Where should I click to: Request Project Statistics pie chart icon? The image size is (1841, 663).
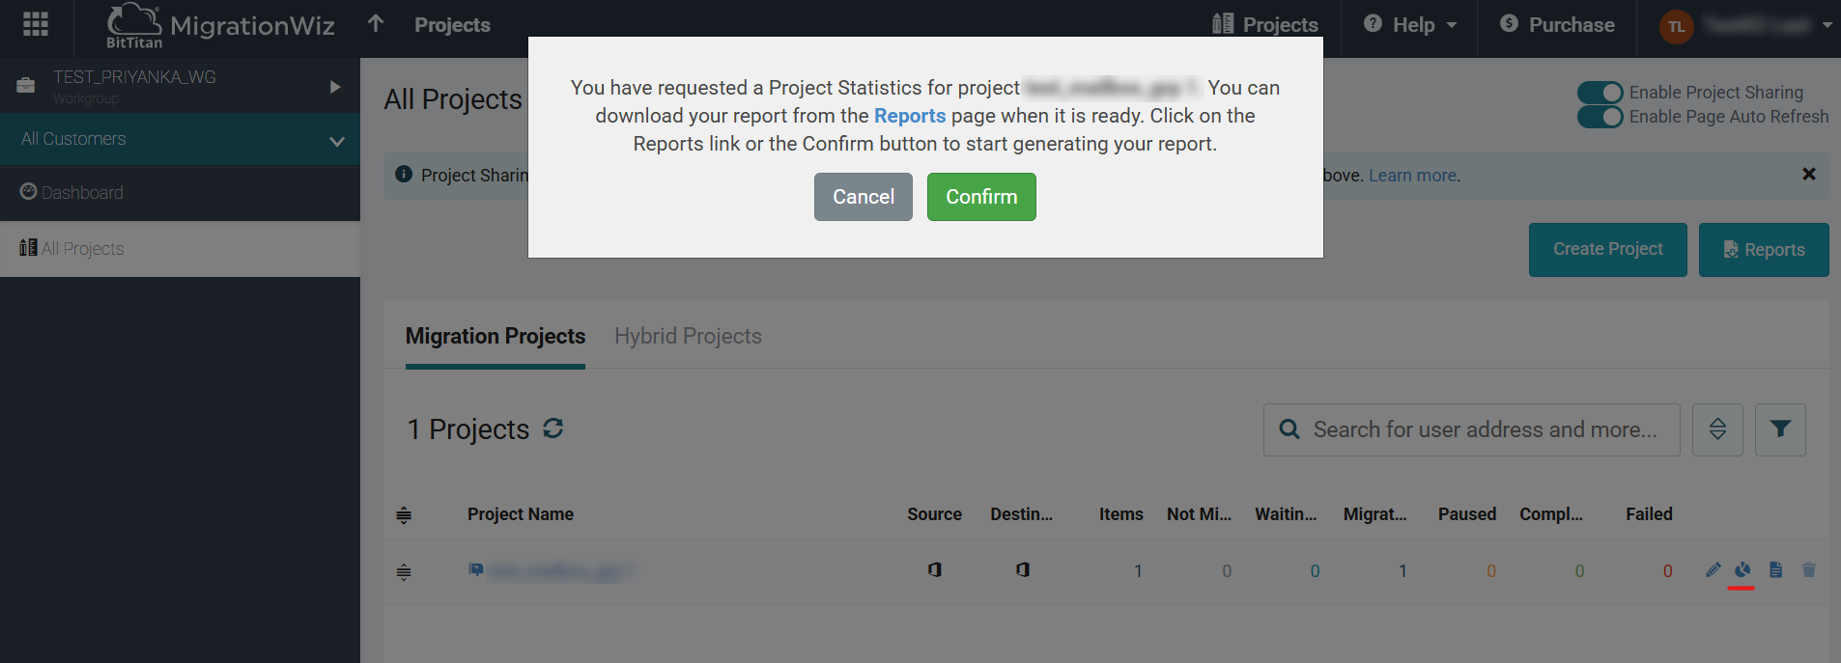[1742, 569]
